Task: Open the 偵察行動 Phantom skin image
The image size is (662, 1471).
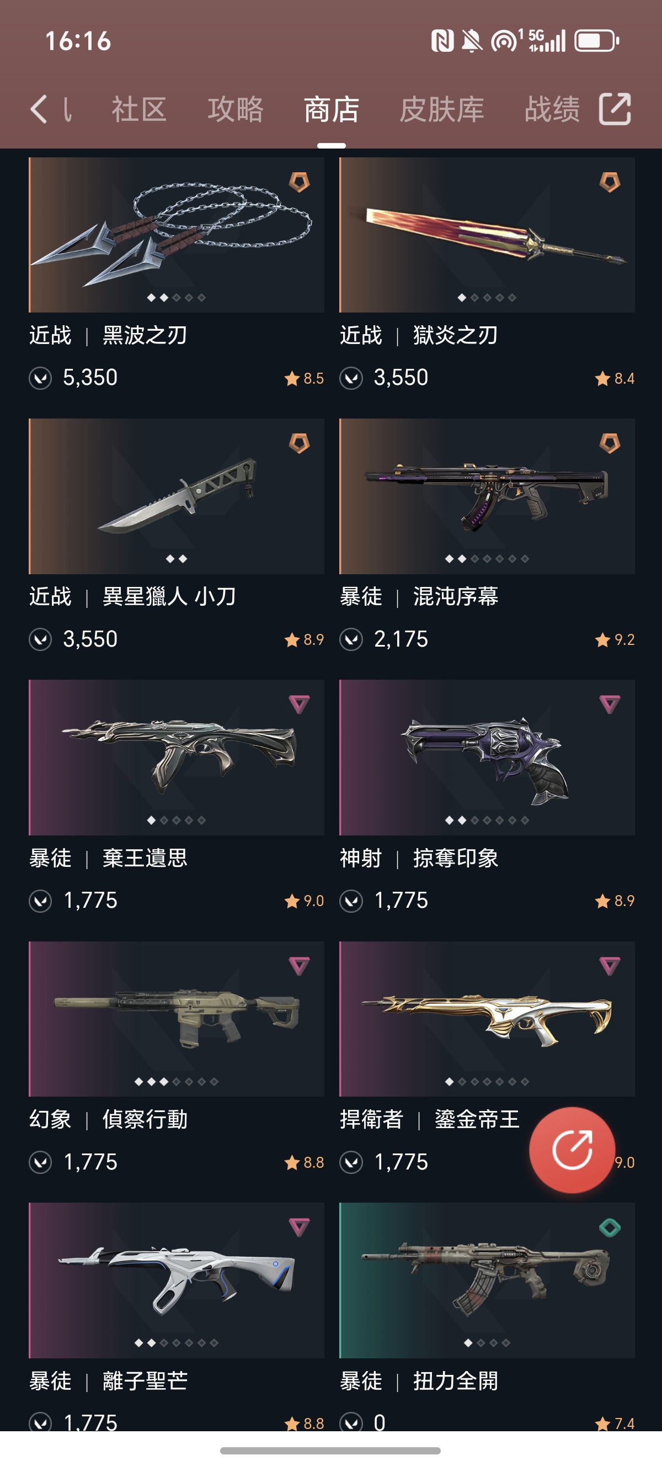Action: click(177, 1019)
